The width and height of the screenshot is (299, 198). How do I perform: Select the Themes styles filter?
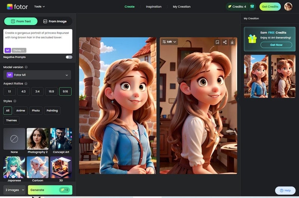[11, 120]
